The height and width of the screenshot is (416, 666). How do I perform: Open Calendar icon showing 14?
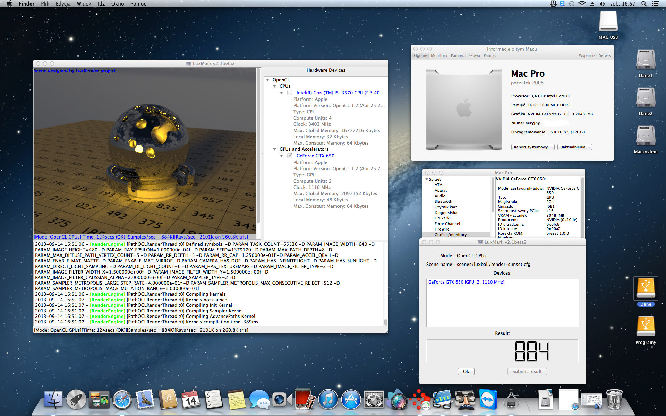coord(191,400)
